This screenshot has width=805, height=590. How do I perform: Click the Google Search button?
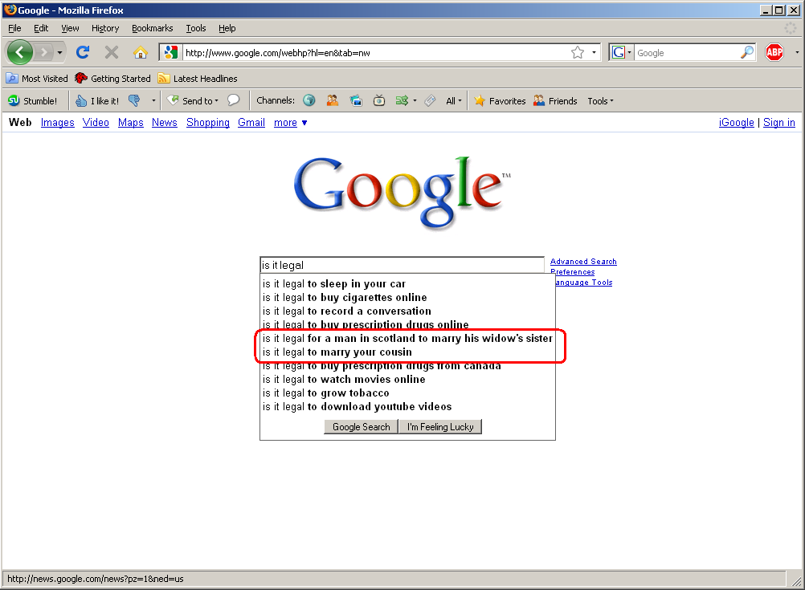tap(361, 427)
